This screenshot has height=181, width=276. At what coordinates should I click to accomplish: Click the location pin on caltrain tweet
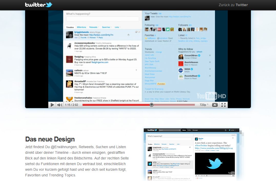136,70
